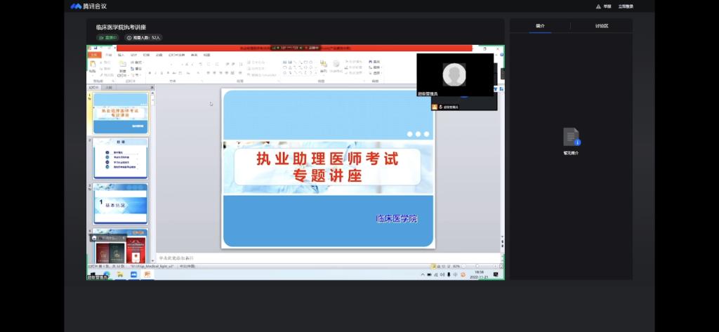Click the PowerPoint icon in taskbar
The image size is (719, 332).
147,275
